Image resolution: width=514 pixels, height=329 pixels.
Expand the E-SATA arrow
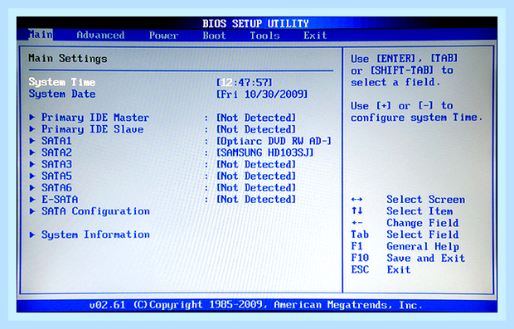point(32,199)
